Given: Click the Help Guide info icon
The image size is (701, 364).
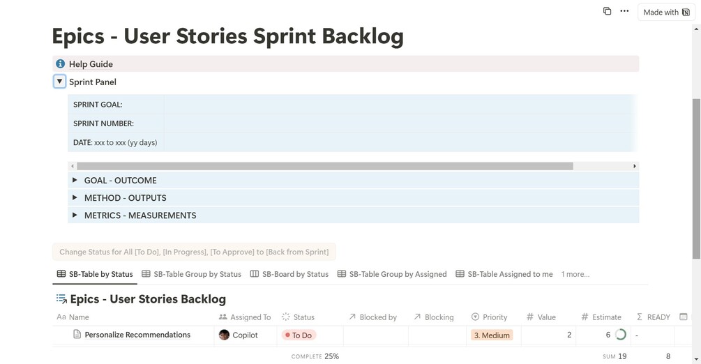Looking at the screenshot, I should tap(60, 64).
